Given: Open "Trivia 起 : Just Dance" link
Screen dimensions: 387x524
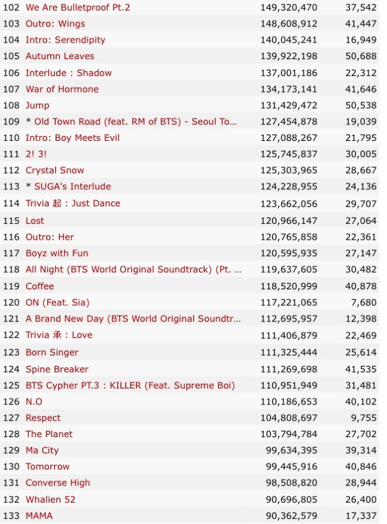Looking at the screenshot, I should (72, 203).
